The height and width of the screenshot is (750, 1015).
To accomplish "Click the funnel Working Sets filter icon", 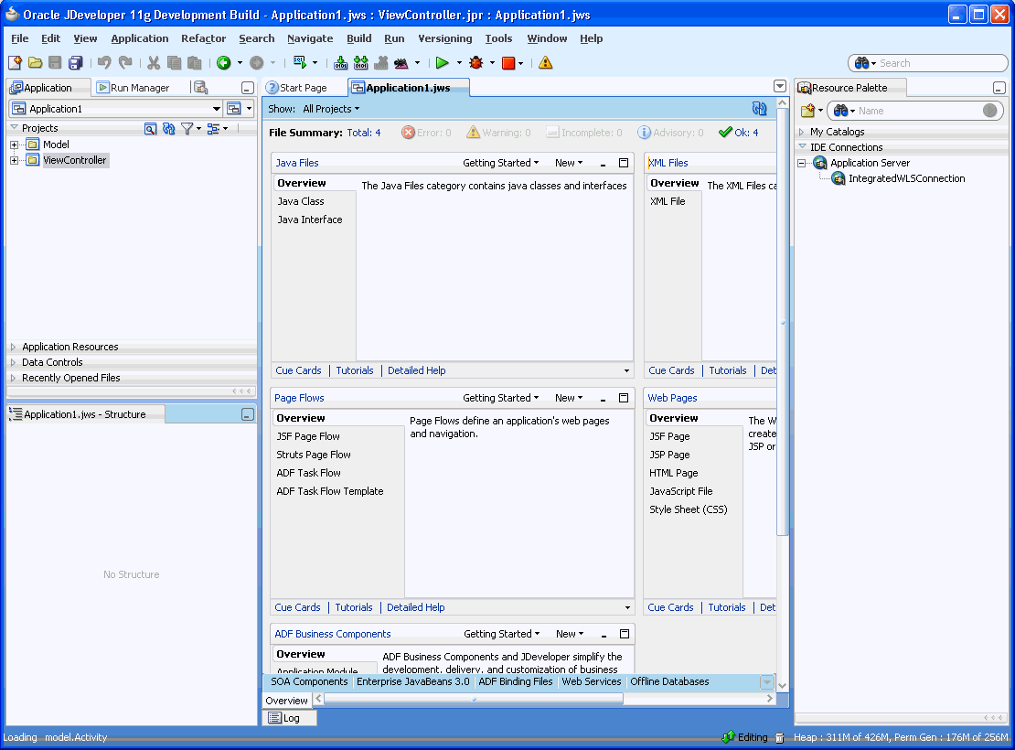I will pos(187,129).
